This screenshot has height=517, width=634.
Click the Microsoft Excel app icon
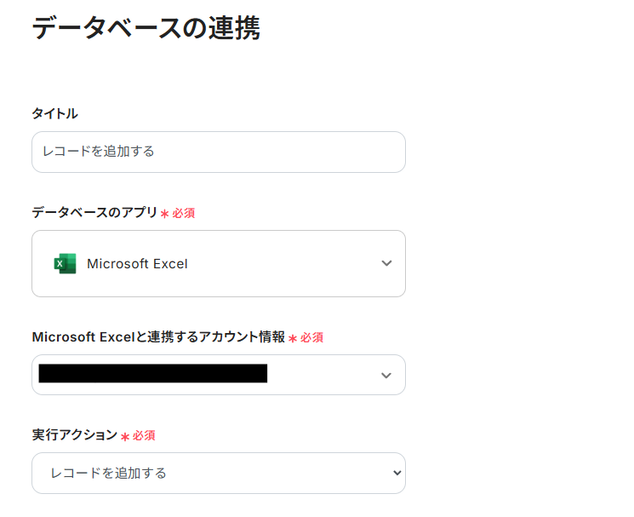(65, 264)
